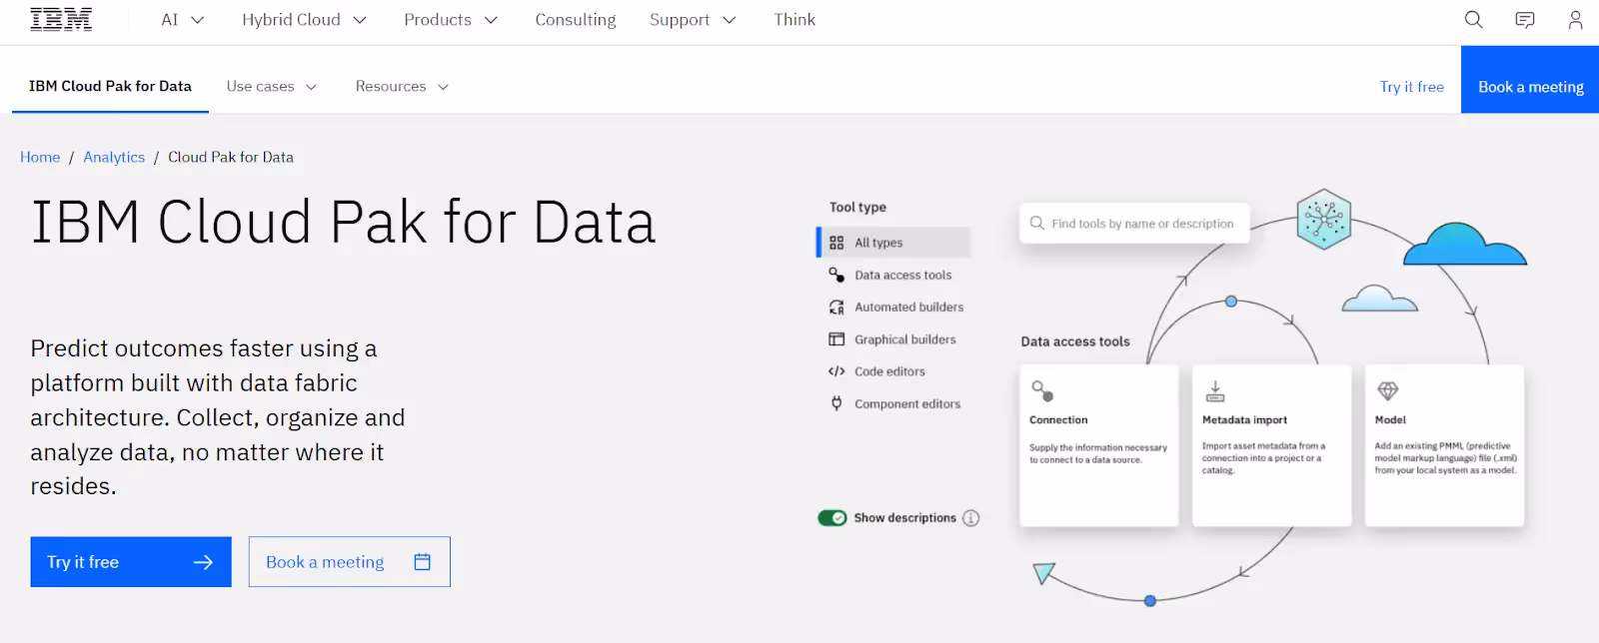Click the Resources label
Screen dimensions: 1599x643
pos(391,87)
